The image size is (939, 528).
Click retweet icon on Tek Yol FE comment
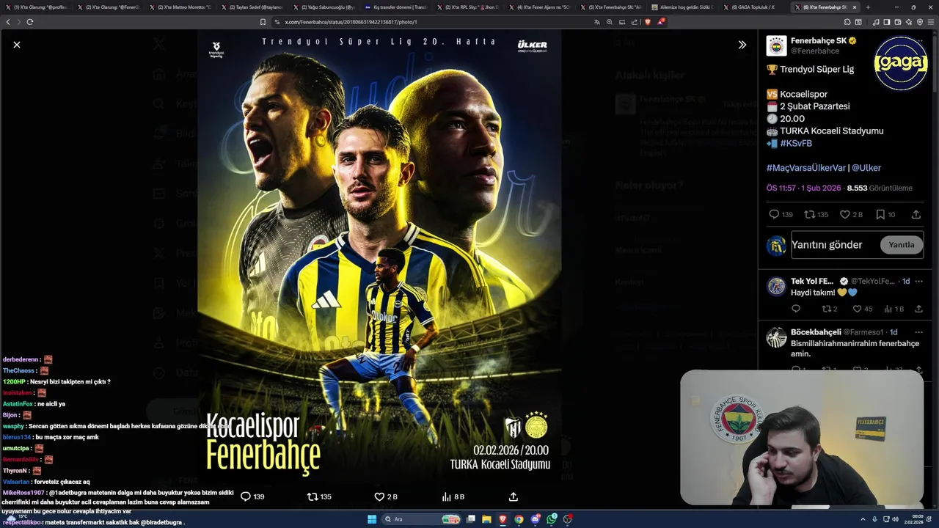click(826, 309)
